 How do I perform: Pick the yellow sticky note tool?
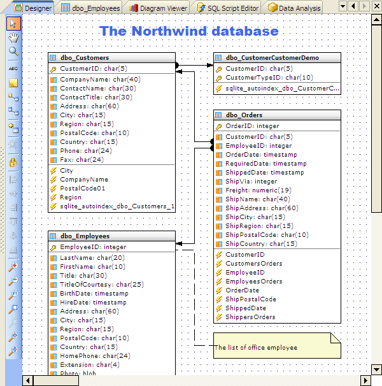[x=13, y=83]
